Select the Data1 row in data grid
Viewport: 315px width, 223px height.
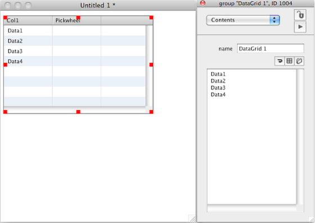(75, 30)
